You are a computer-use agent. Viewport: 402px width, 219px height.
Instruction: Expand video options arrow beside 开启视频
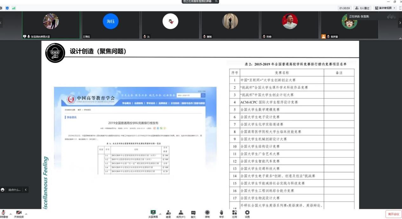(26, 214)
